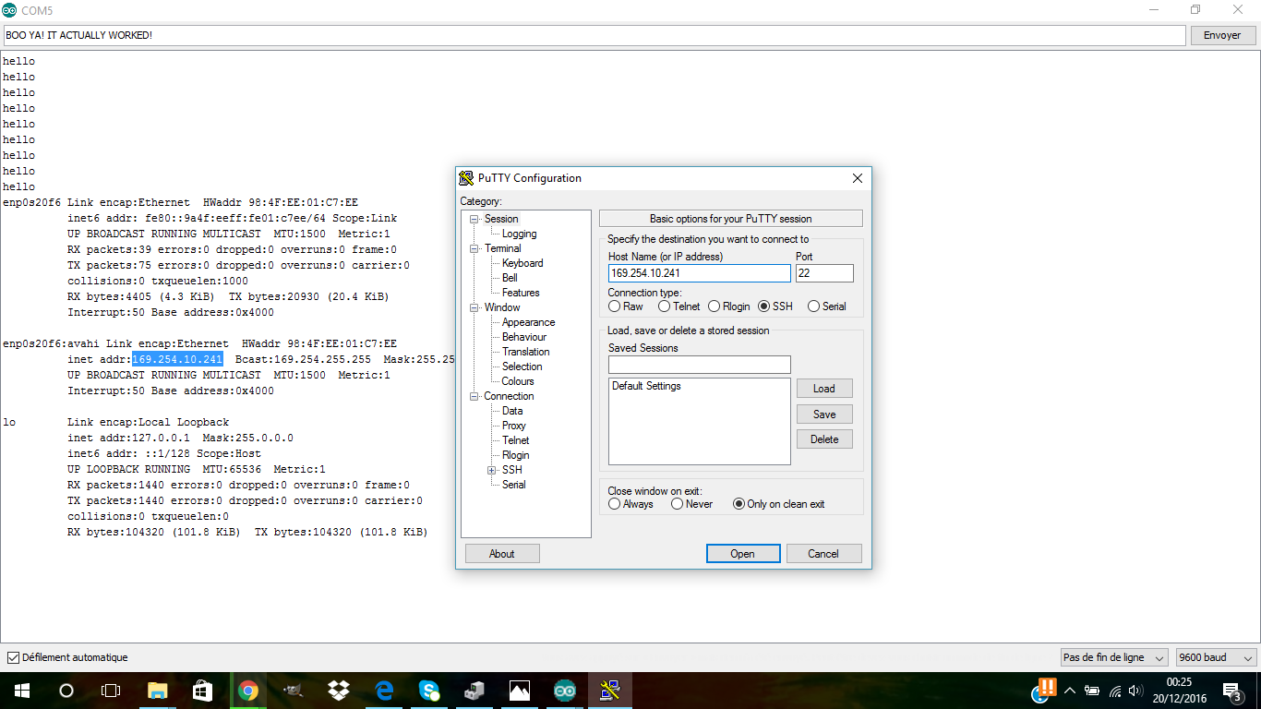Open the 9600 baud rate dropdown

tap(1215, 658)
